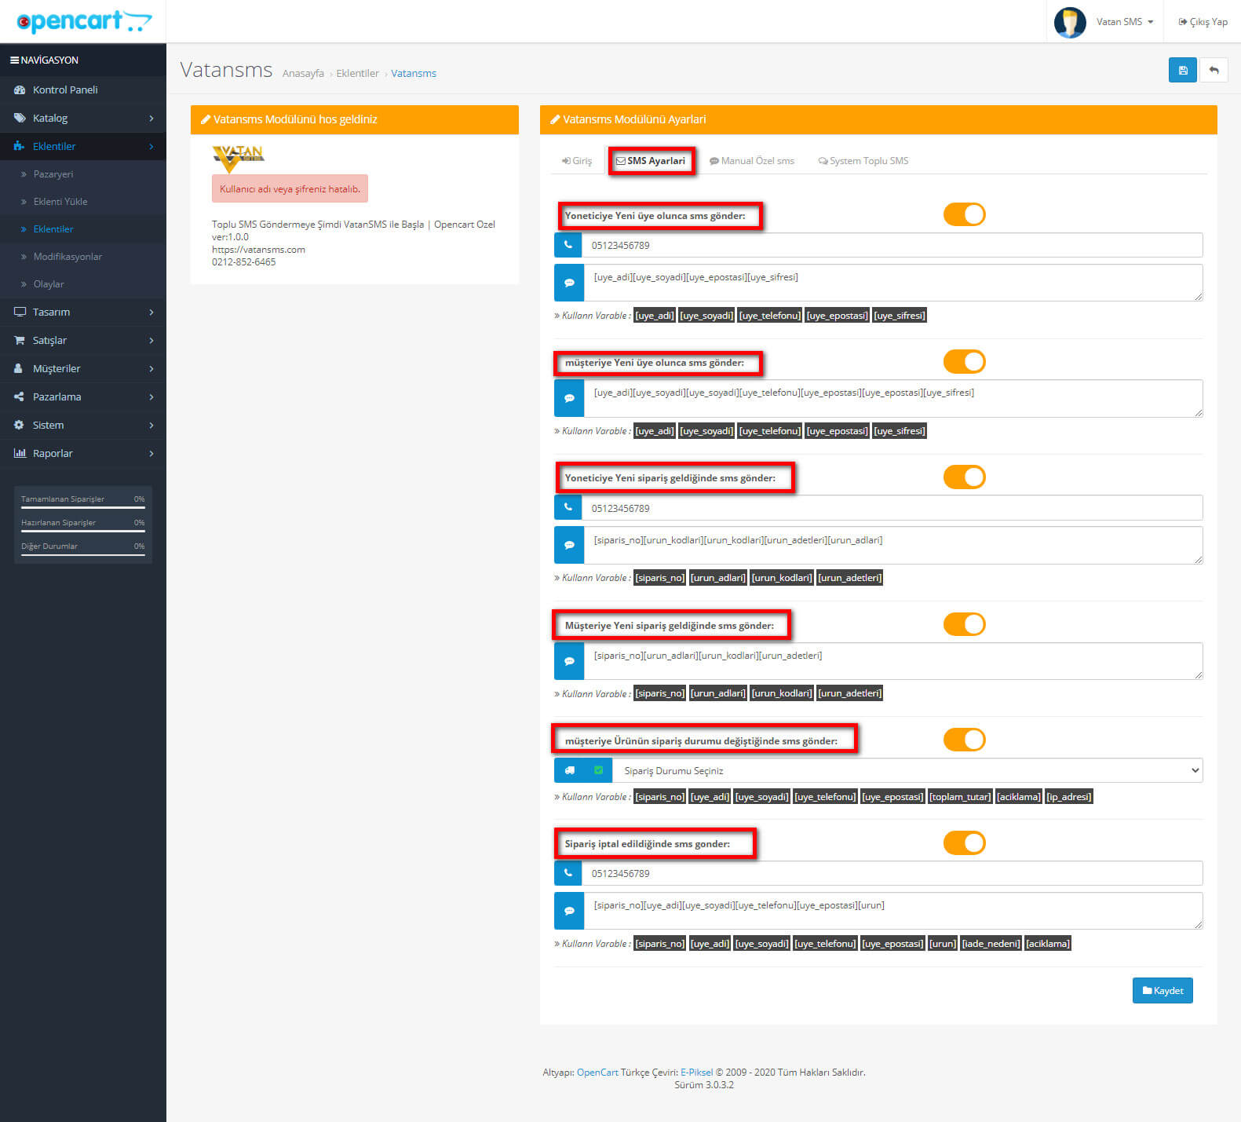Click phone icon for admin new order number
The width and height of the screenshot is (1241, 1122).
pyautogui.click(x=568, y=508)
